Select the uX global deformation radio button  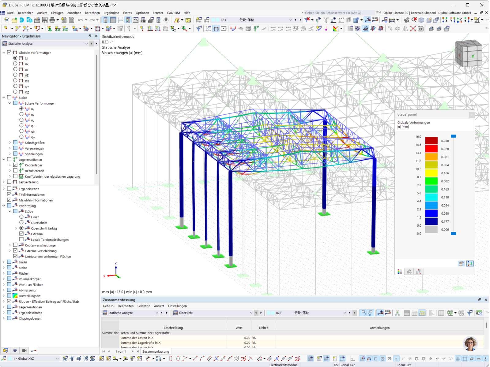[15, 64]
